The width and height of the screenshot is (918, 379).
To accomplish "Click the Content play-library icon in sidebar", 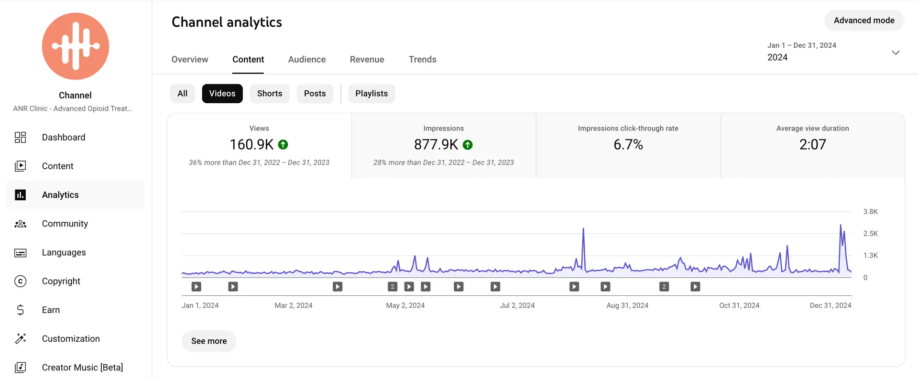I will (x=20, y=166).
